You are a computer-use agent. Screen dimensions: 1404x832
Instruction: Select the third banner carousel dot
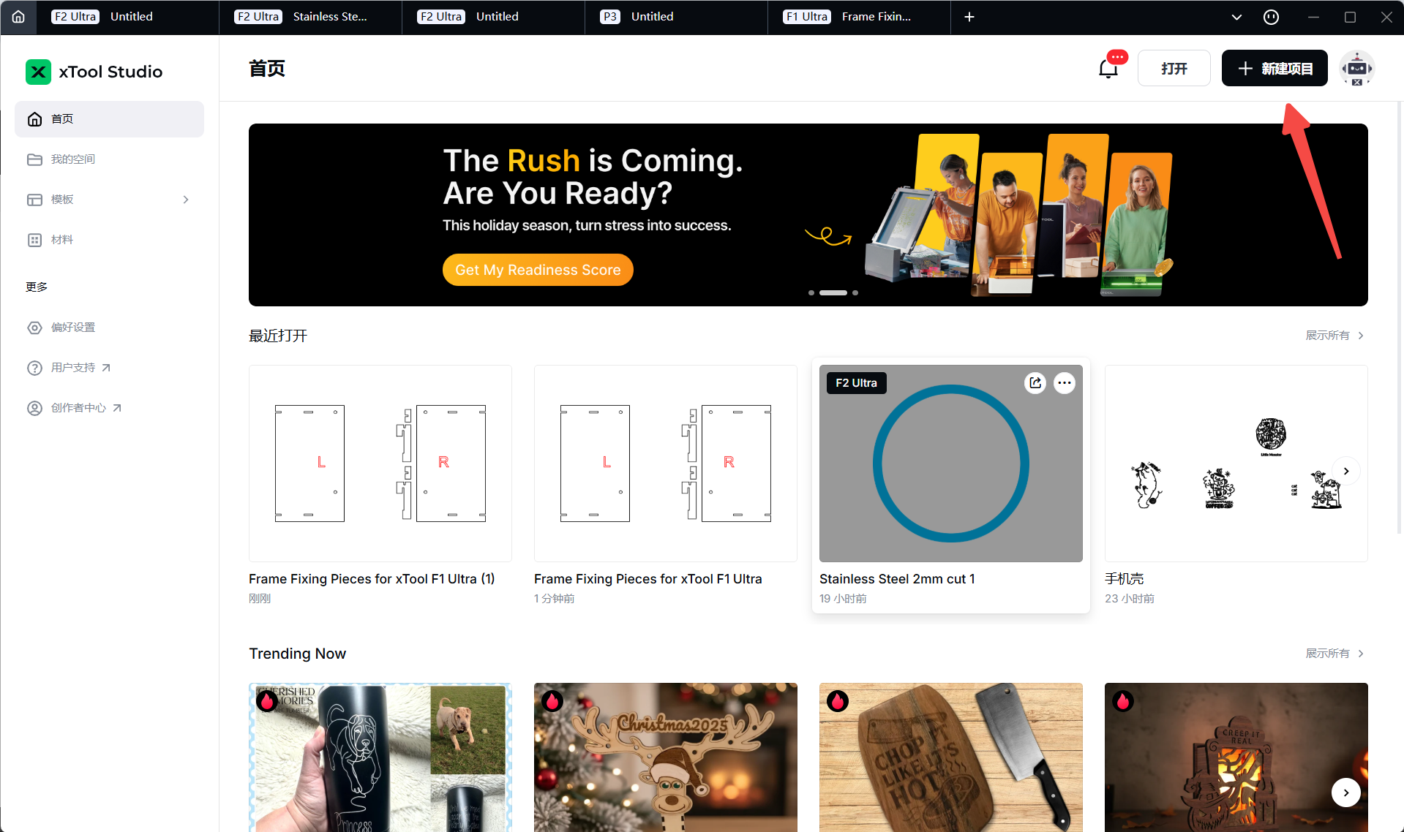coord(855,292)
